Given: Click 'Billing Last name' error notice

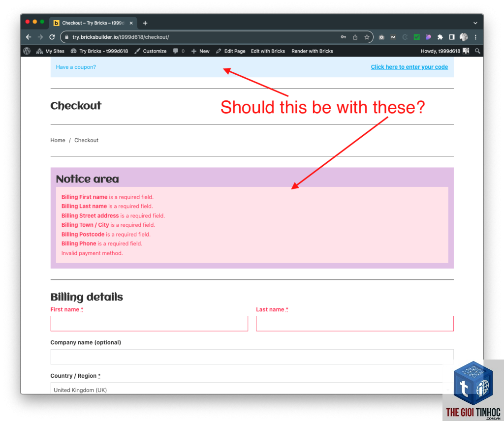Looking at the screenshot, I should pos(107,206).
